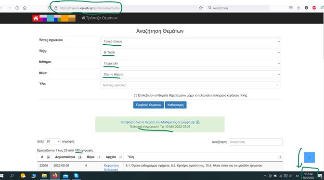Open File Explorer from the taskbar
The image size is (324, 180).
pos(44,176)
